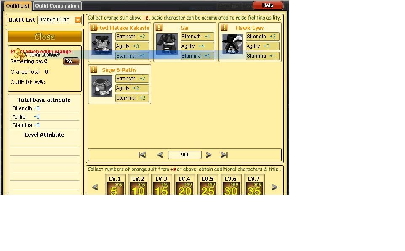Go to the previous outfit page
This screenshot has width=405, height=251.
160,155
